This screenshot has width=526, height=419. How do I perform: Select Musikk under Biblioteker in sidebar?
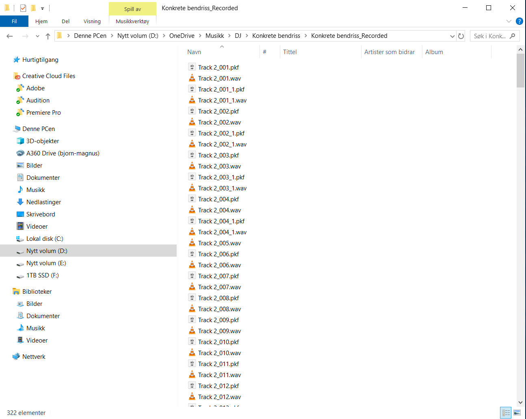point(36,328)
